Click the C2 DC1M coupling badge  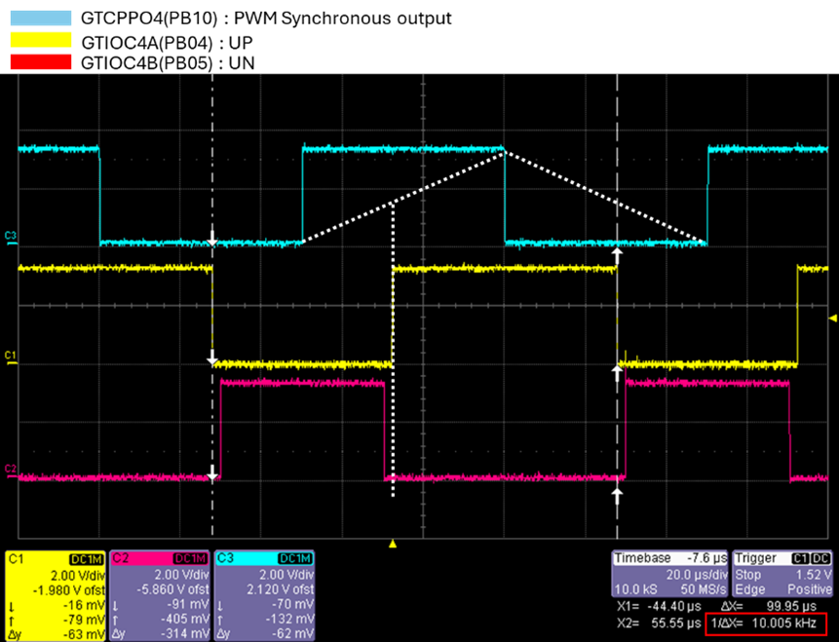(190, 559)
